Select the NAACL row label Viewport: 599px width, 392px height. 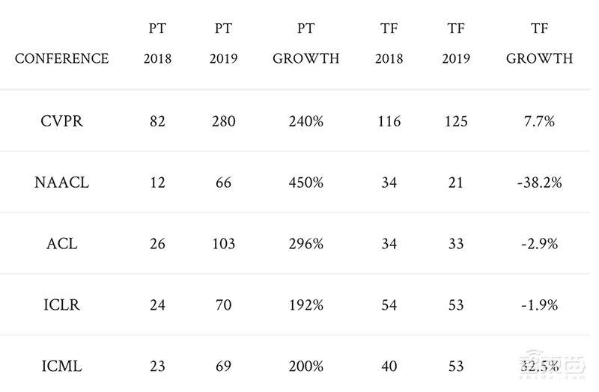[61, 183]
